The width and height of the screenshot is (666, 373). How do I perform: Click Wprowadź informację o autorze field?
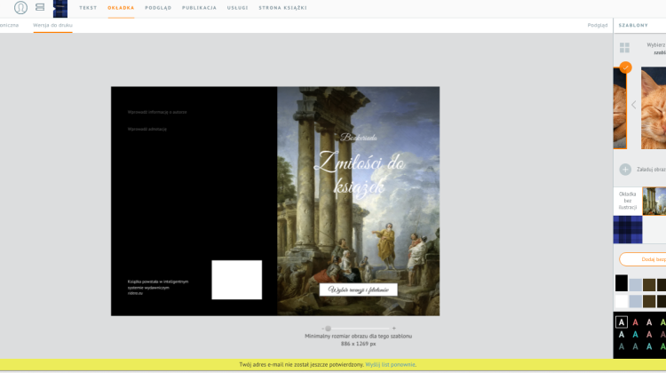[157, 112]
